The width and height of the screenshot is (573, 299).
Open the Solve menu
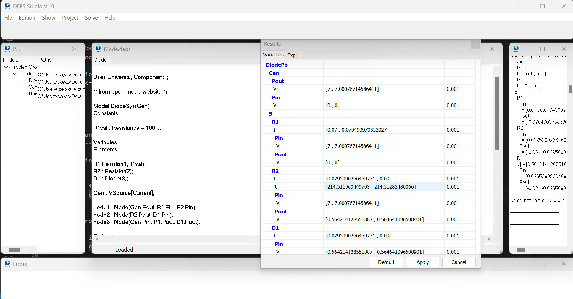tap(91, 18)
